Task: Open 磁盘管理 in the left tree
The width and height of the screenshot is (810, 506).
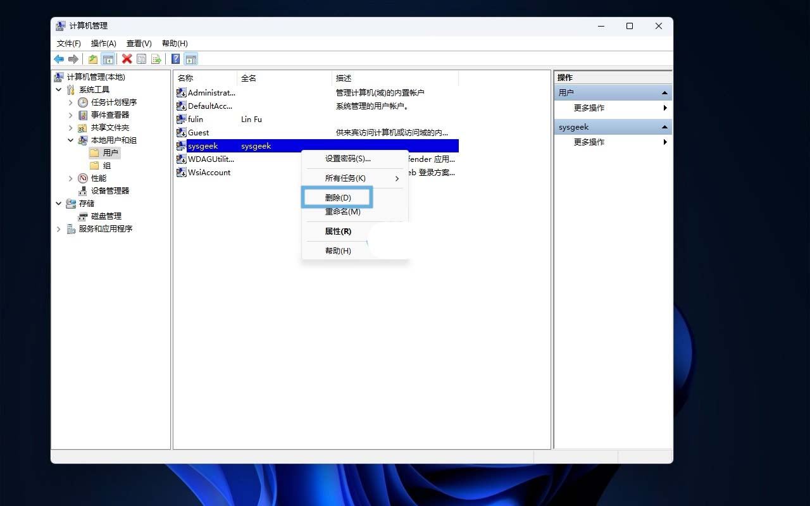Action: (106, 216)
